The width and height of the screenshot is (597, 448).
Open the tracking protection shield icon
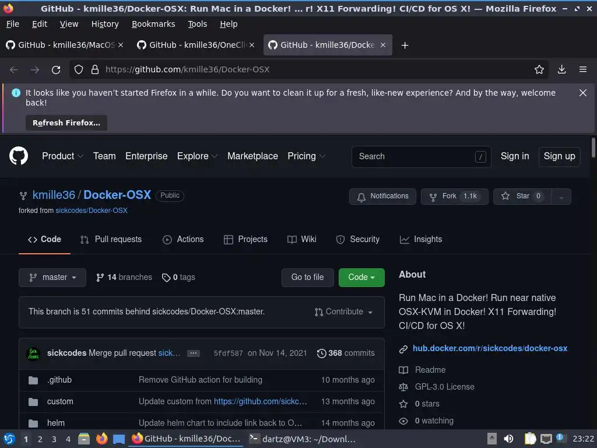pyautogui.click(x=79, y=70)
